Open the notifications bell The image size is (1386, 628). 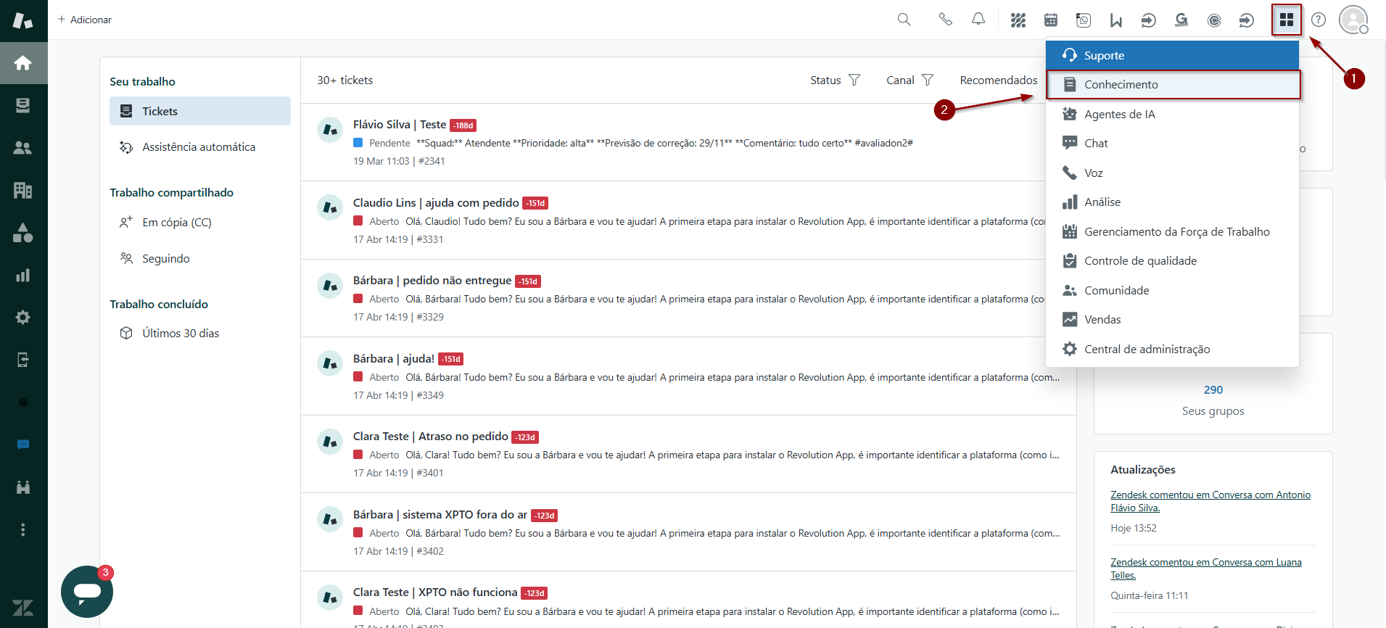click(x=978, y=20)
